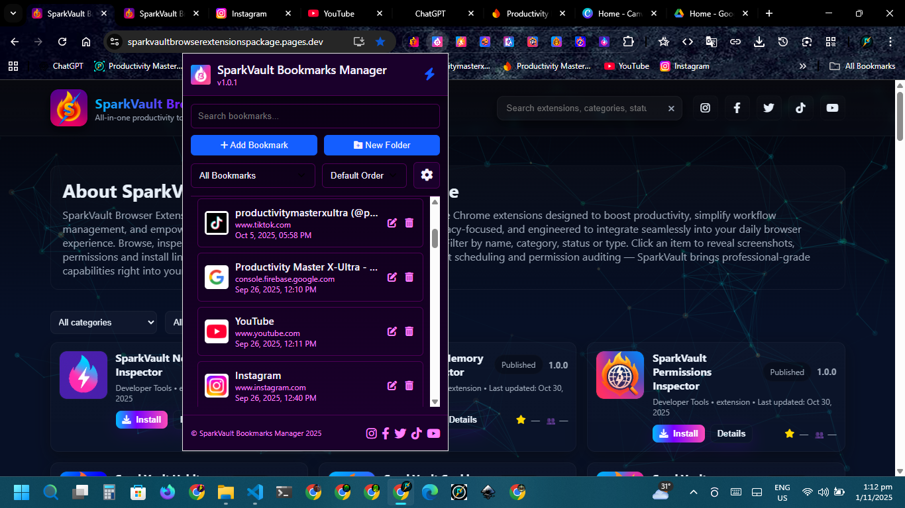Expand the All categories dropdown

click(104, 322)
